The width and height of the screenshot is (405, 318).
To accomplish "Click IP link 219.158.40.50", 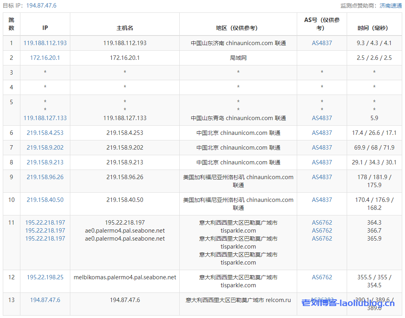I will click(x=45, y=200).
